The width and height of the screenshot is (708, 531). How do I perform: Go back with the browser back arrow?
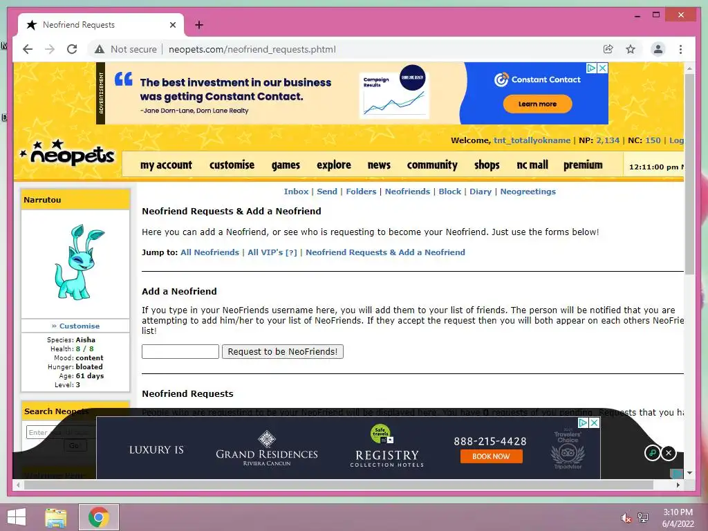(x=28, y=49)
